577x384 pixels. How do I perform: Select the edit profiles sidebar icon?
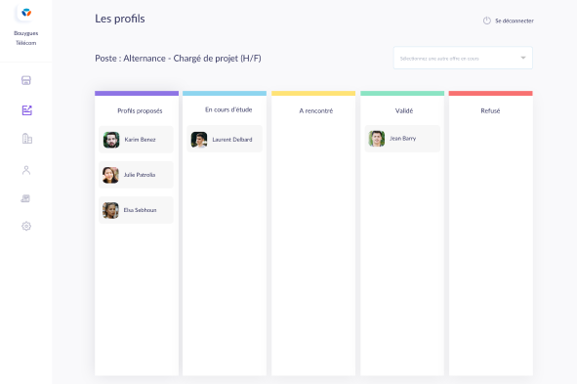(27, 110)
